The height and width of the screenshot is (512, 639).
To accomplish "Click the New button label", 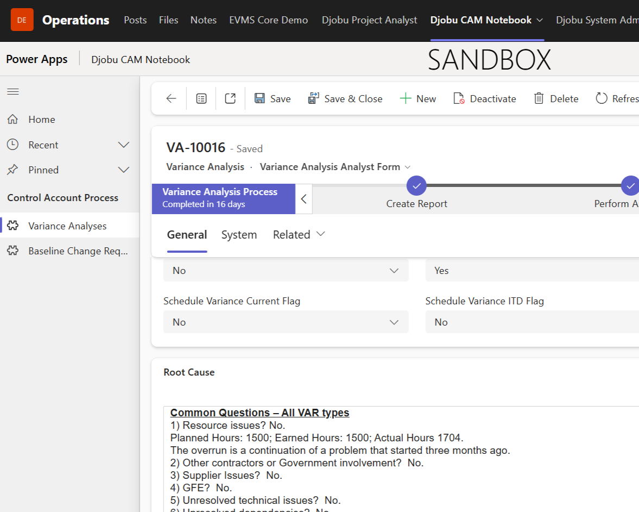I will (426, 99).
